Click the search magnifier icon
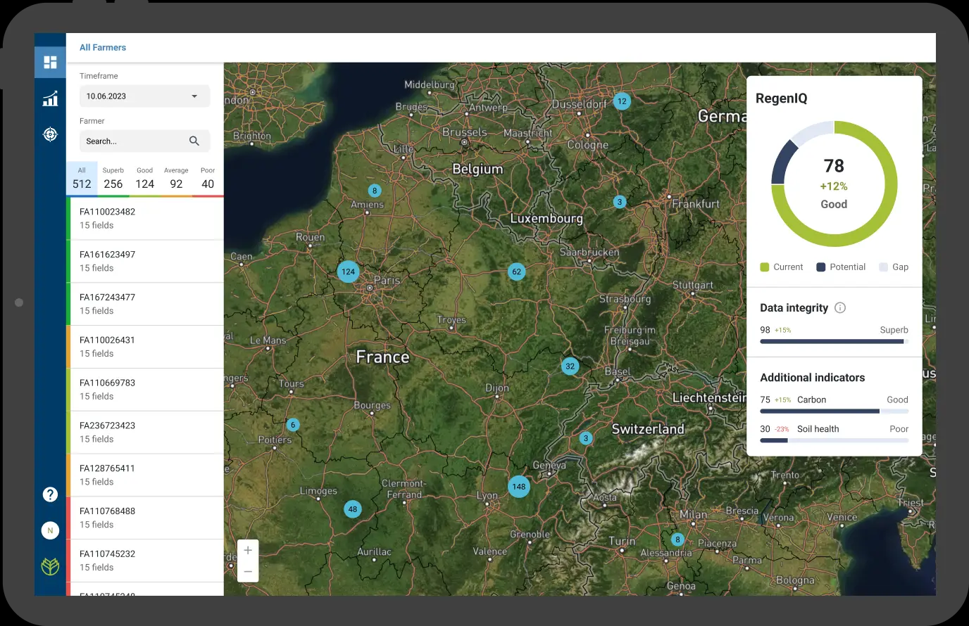Image resolution: width=969 pixels, height=626 pixels. click(x=194, y=141)
